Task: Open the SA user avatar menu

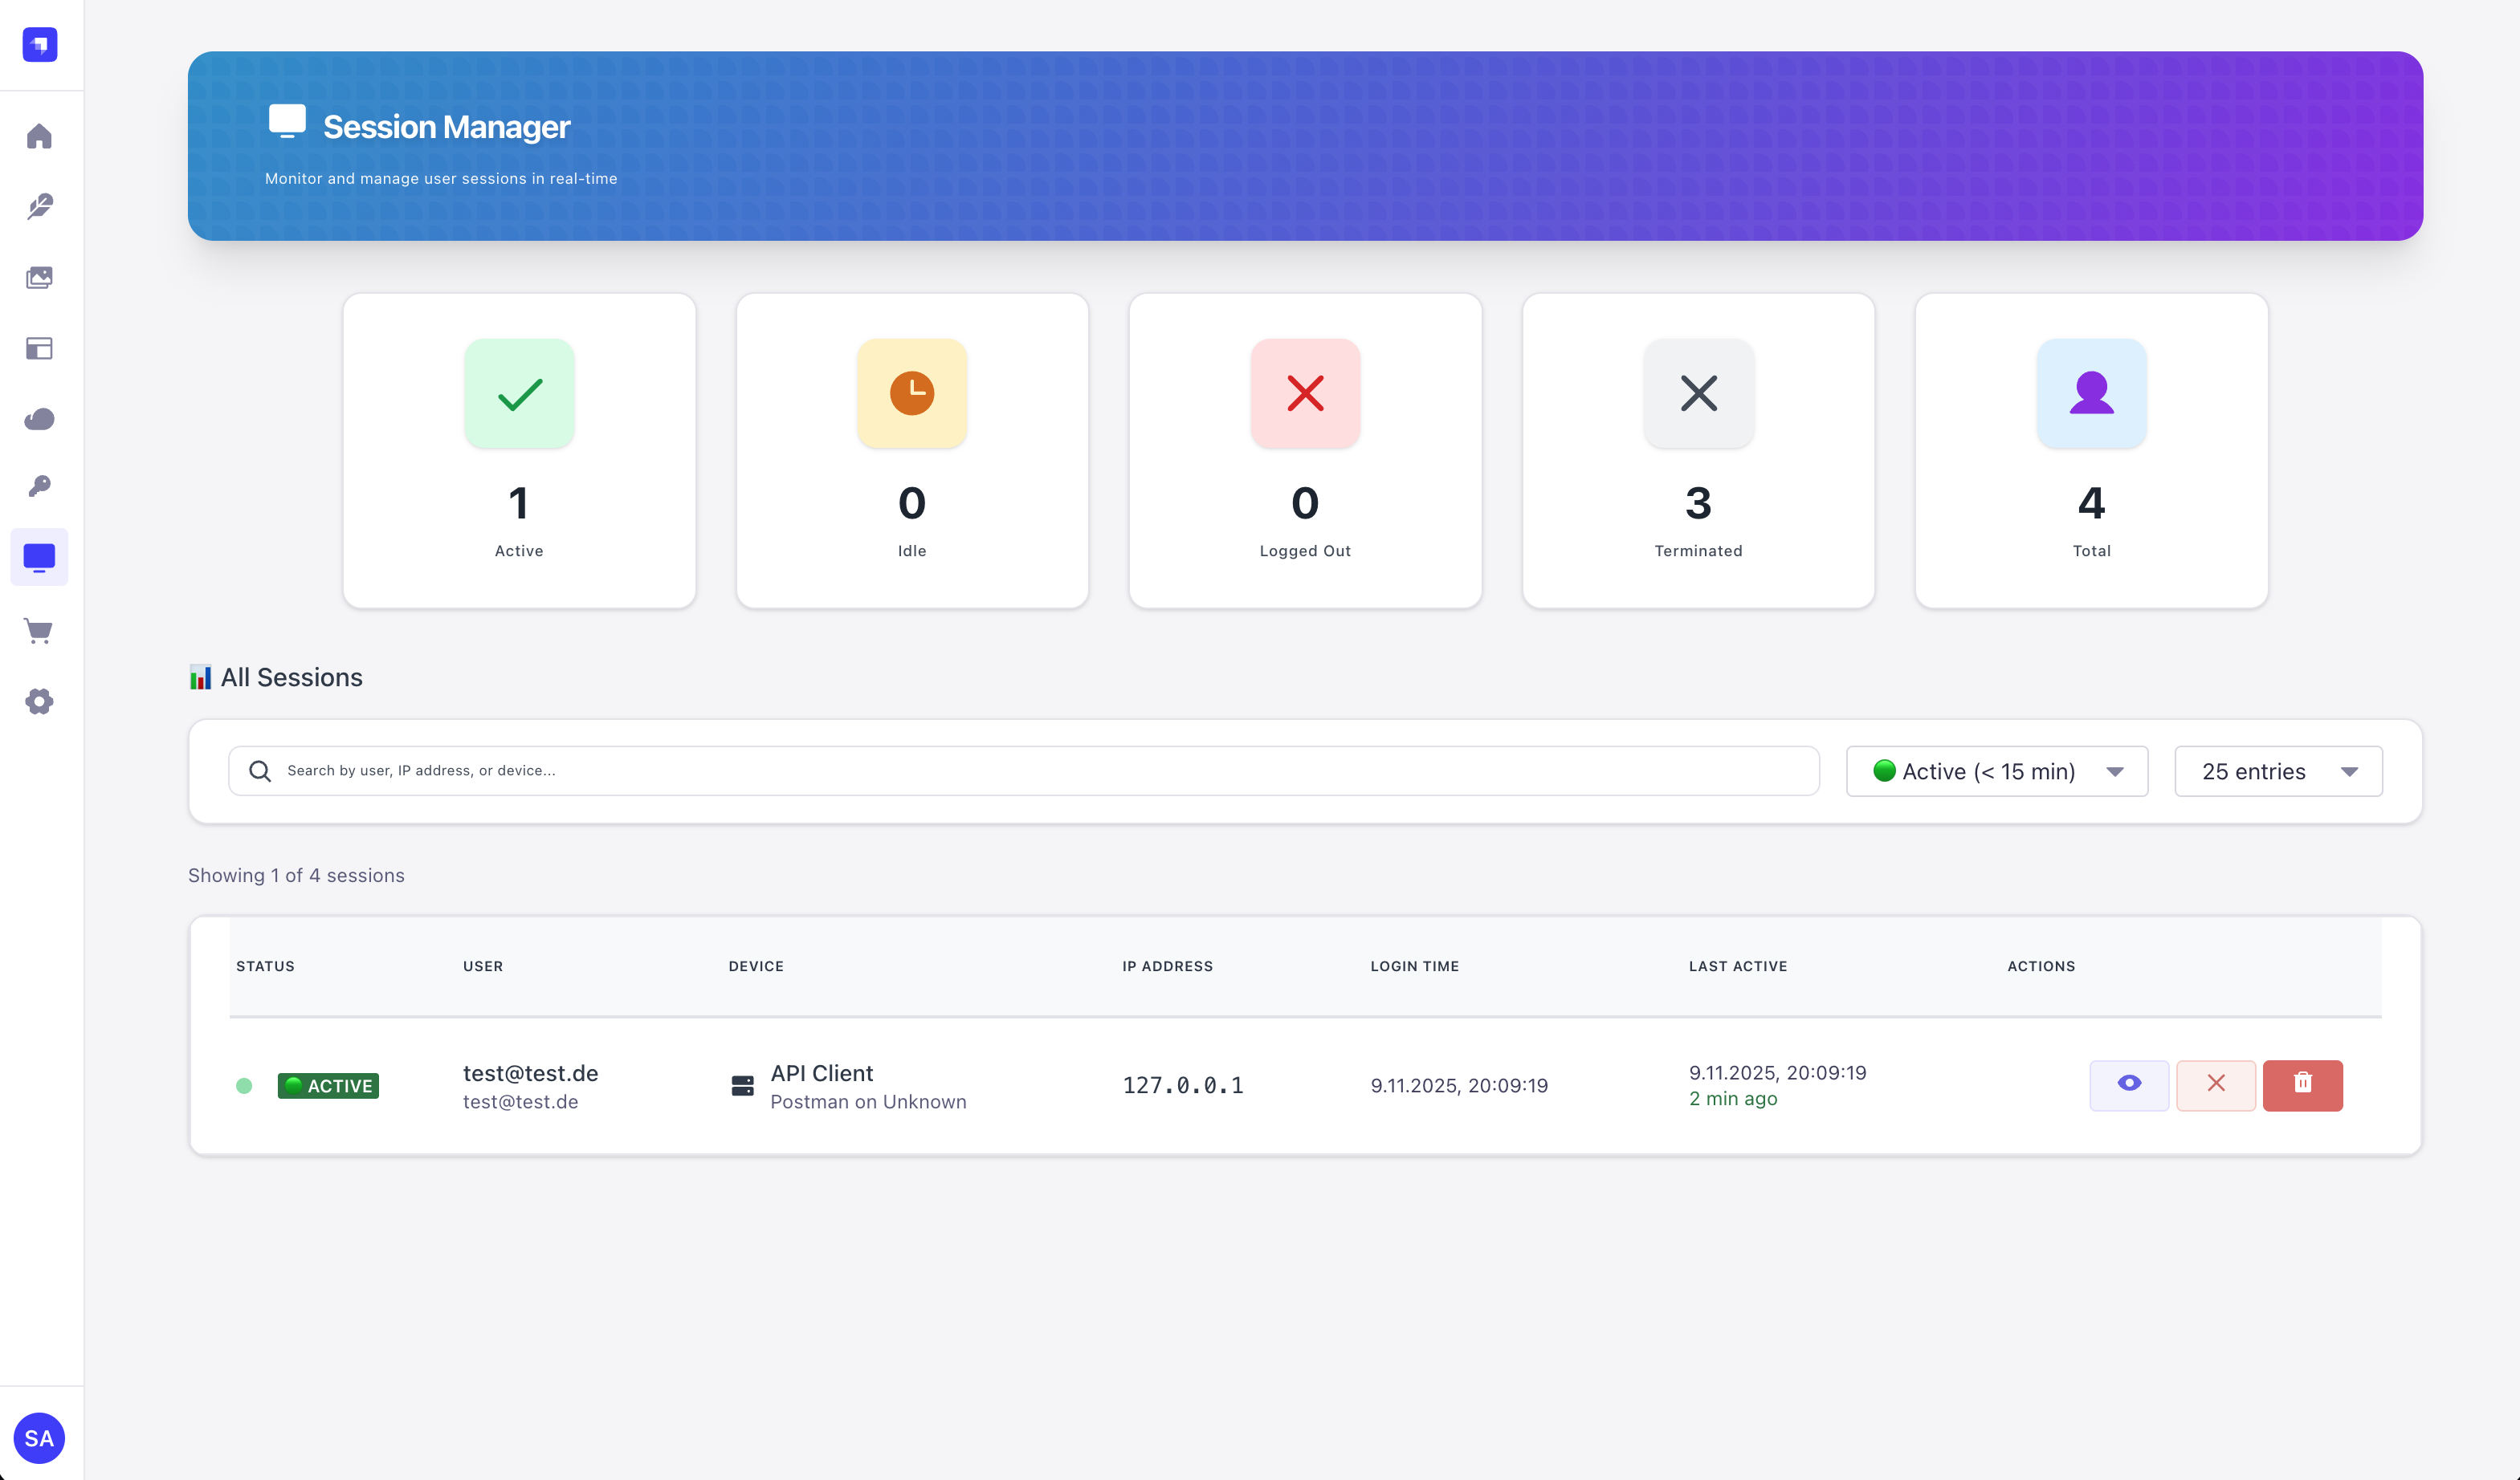Action: click(39, 1438)
